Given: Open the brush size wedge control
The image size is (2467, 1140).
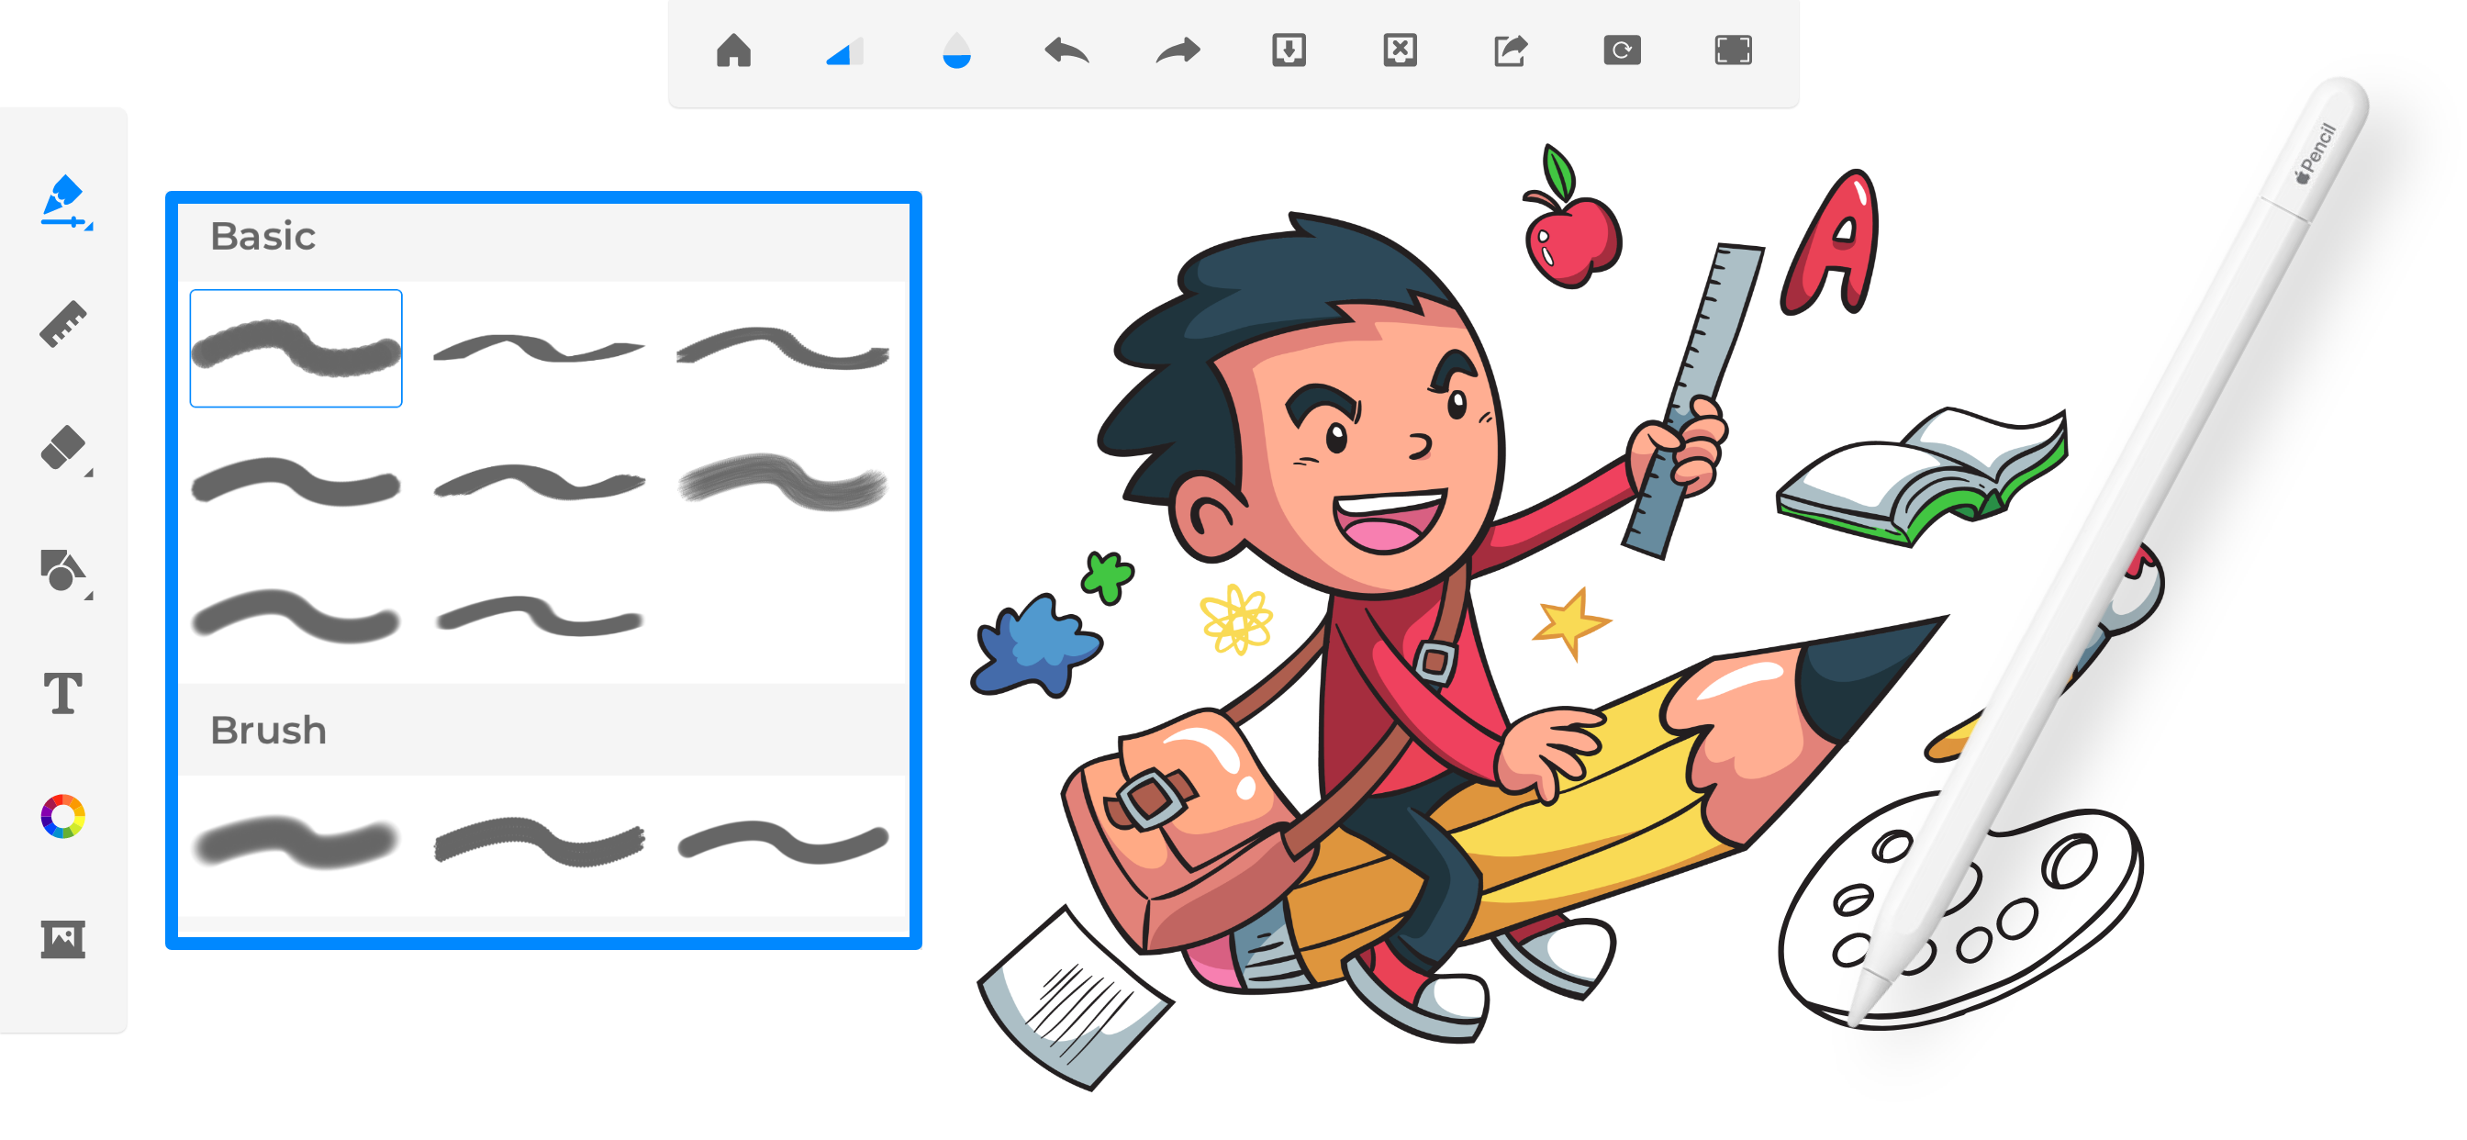Looking at the screenshot, I should [844, 50].
